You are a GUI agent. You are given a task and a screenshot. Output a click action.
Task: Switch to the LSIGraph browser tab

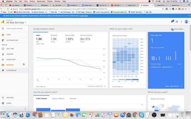pyautogui.click(x=117, y=5)
